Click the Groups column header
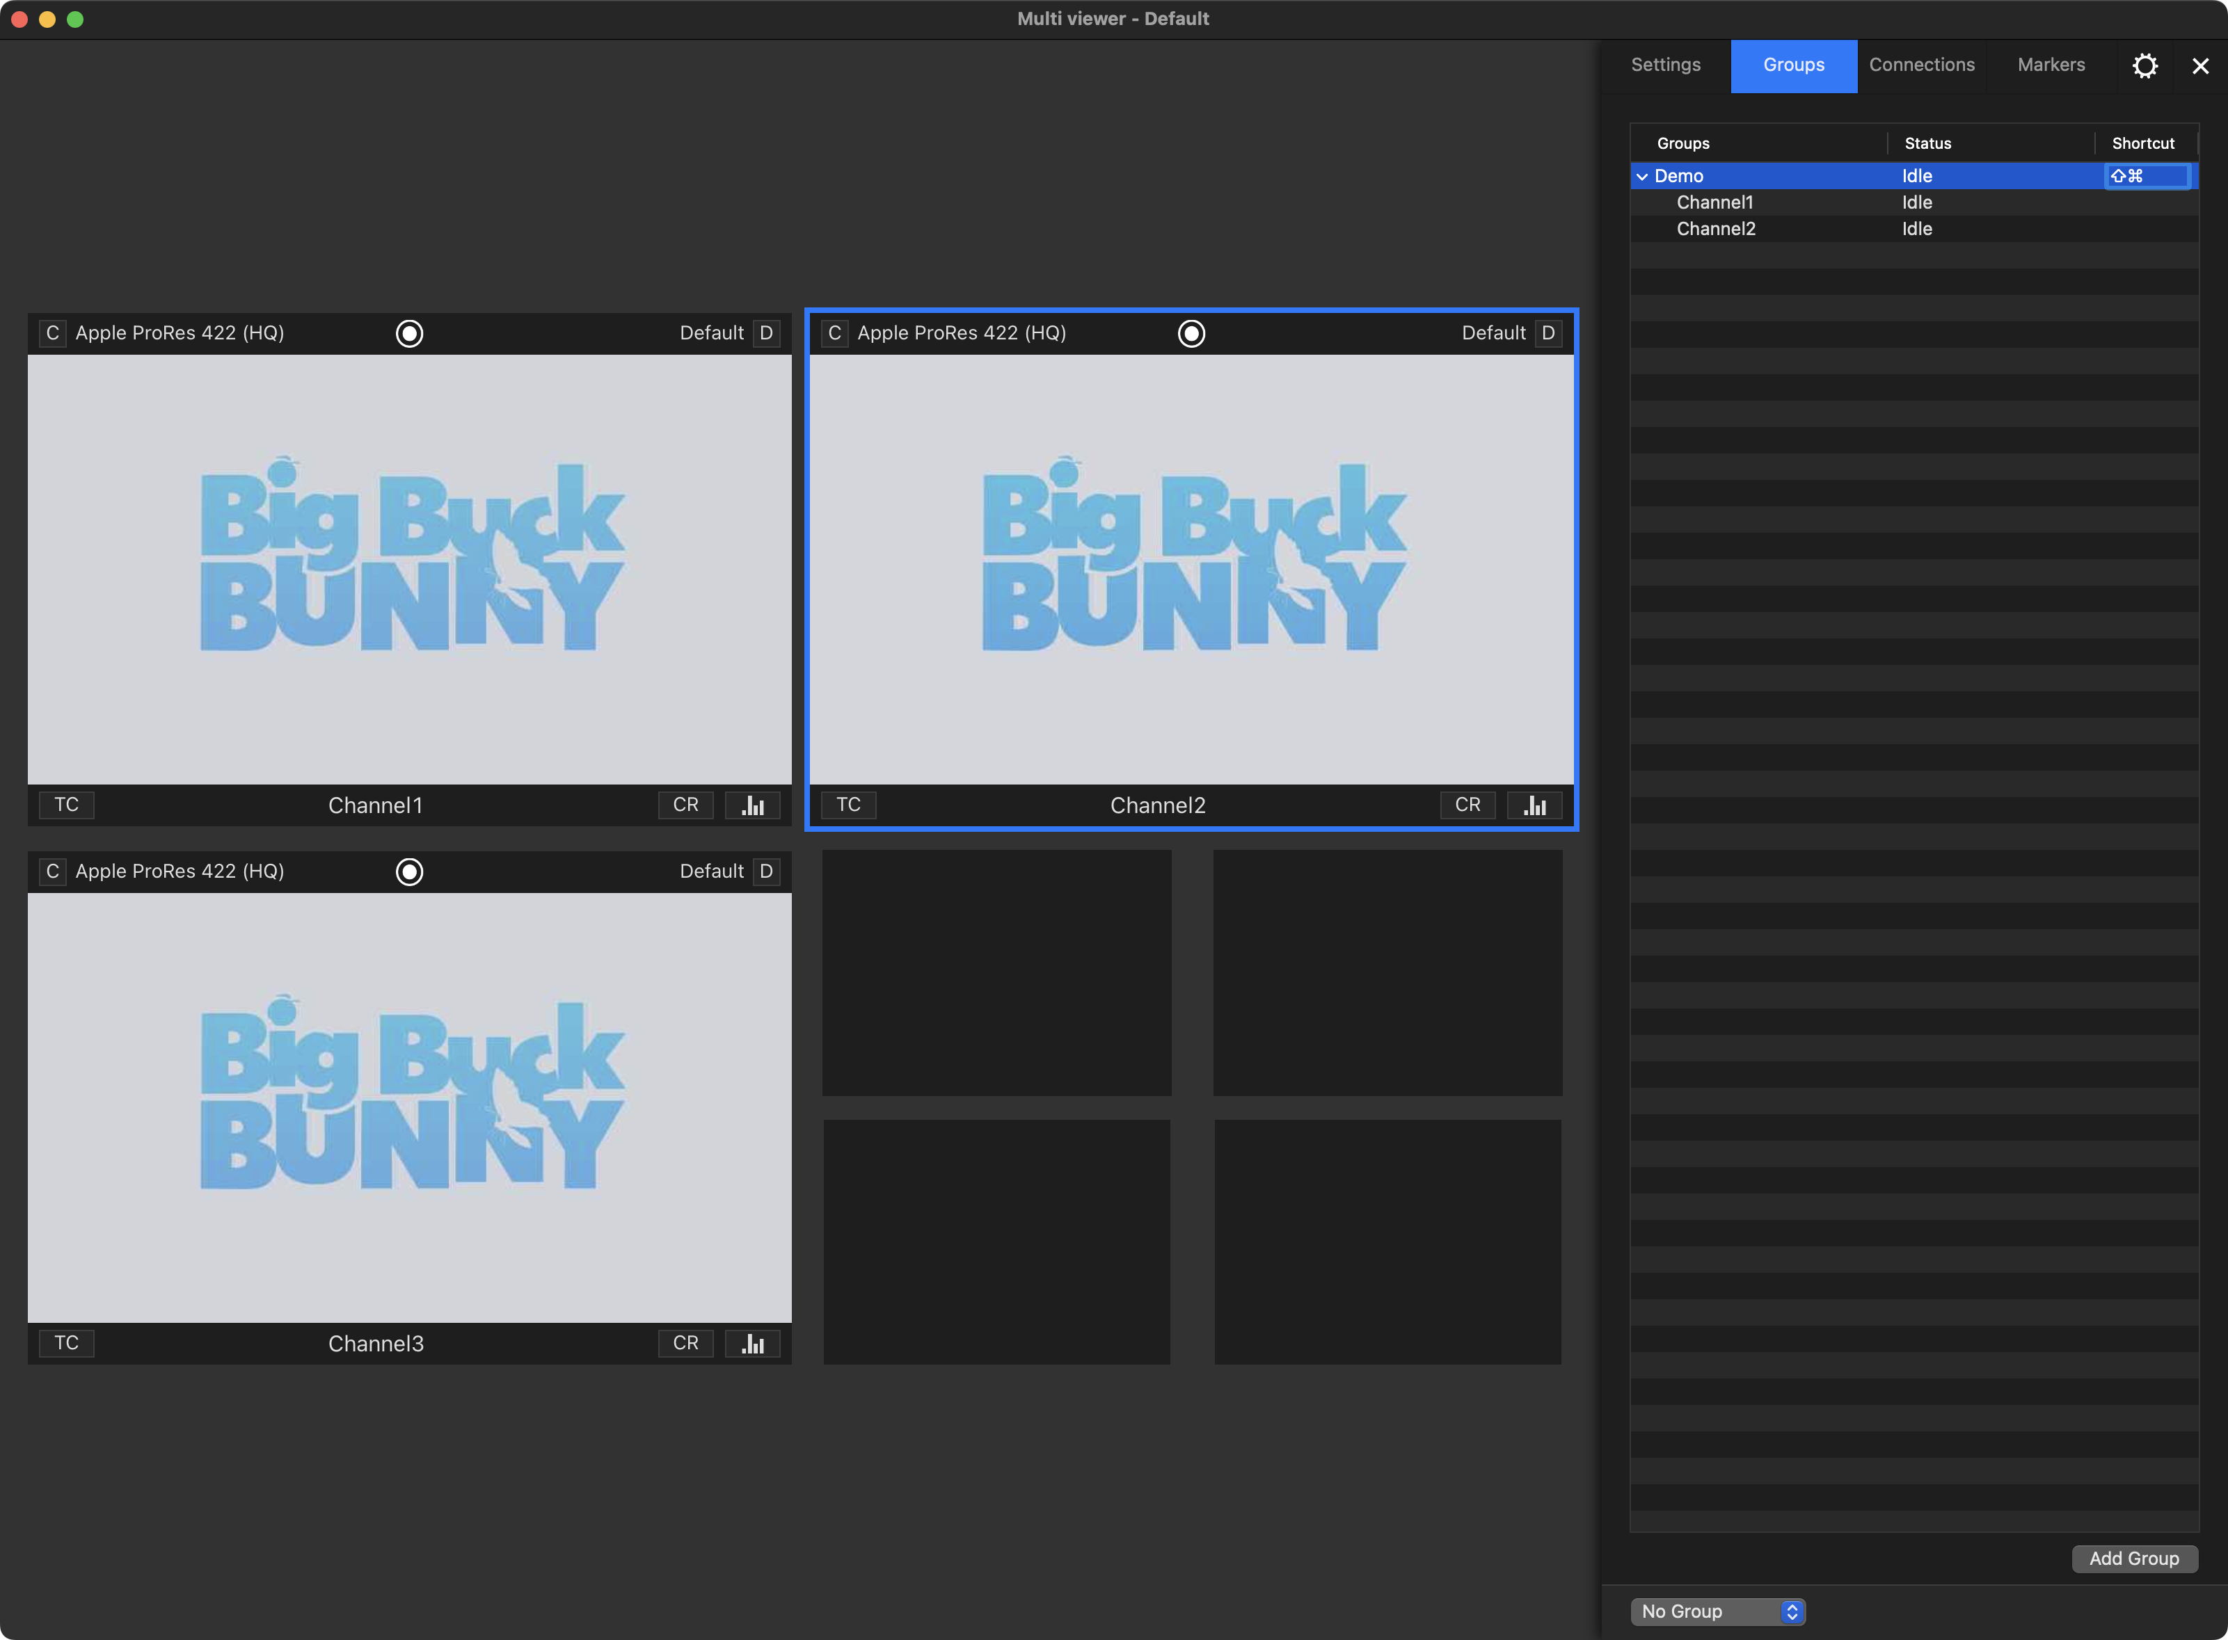Image resolution: width=2228 pixels, height=1640 pixels. click(1682, 144)
